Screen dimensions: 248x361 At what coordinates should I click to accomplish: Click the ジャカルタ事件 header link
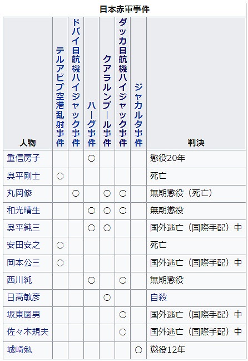(138, 115)
